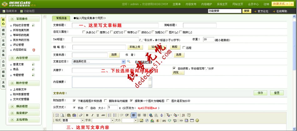
Task: Click the 重置 reset button
Action: pyautogui.click(x=277, y=93)
